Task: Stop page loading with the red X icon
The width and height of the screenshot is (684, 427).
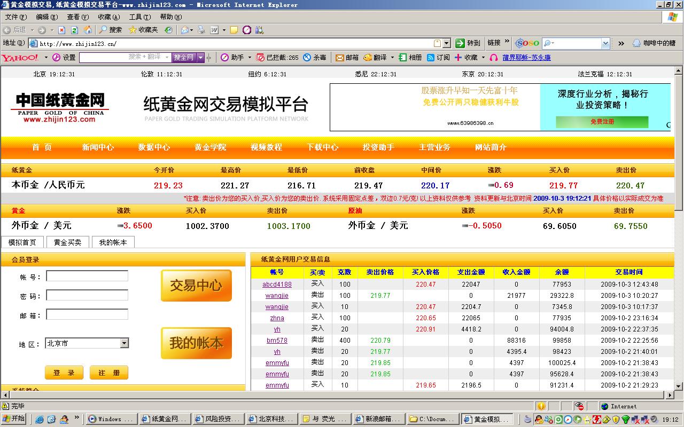Action: [61, 30]
